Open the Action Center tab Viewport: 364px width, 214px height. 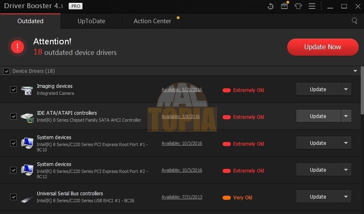point(152,21)
